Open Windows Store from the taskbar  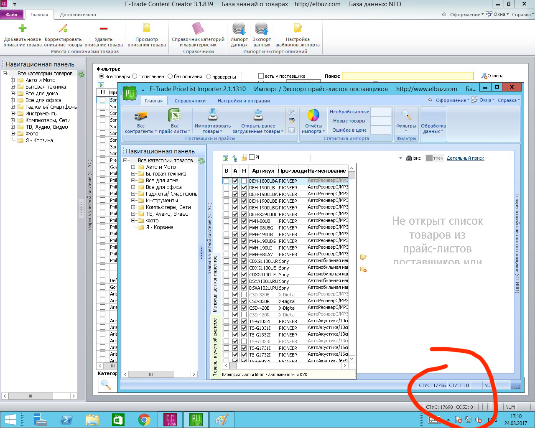point(118,419)
